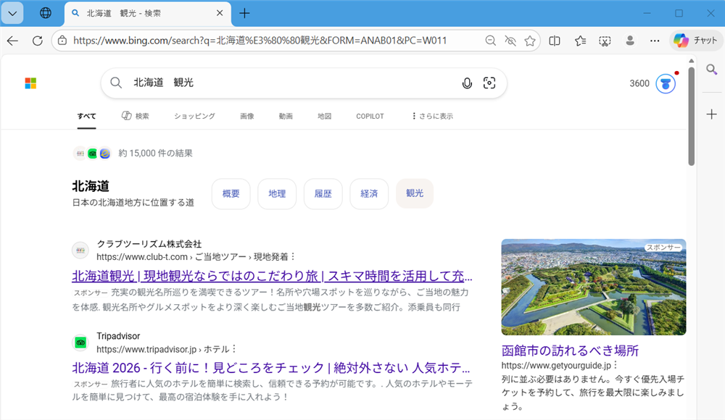Toggle tracking prevention via the eye-slash icon
Image resolution: width=725 pixels, height=420 pixels.
pos(510,41)
